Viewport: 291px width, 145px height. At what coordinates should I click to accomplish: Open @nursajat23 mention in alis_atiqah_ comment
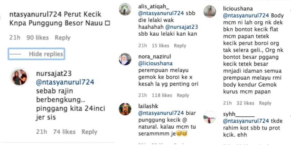pos(182,27)
